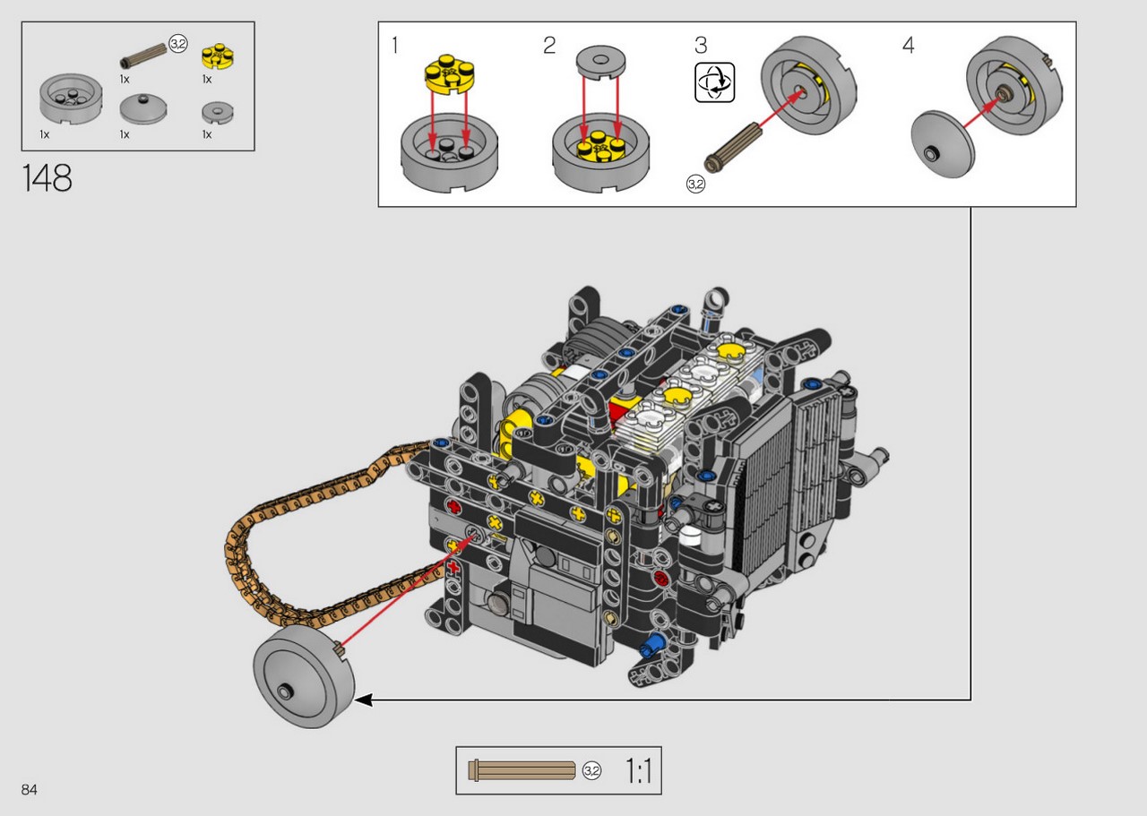Click the sub-step 1 number

(x=395, y=45)
